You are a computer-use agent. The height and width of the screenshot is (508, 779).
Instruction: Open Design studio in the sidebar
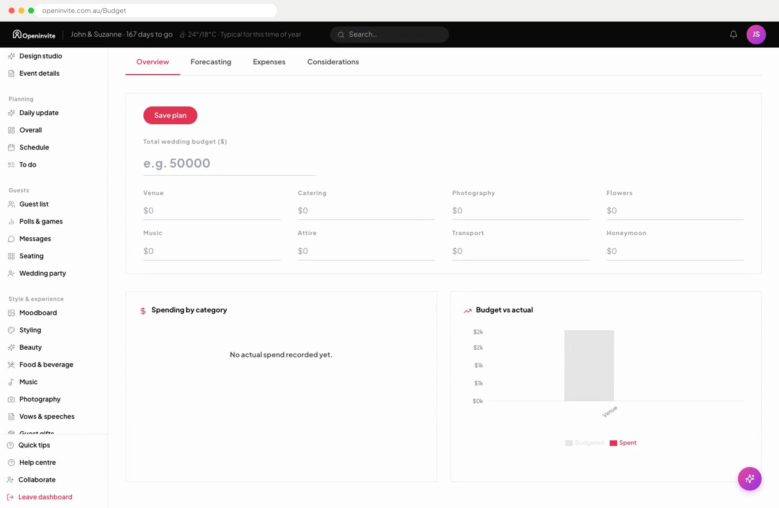click(x=41, y=56)
